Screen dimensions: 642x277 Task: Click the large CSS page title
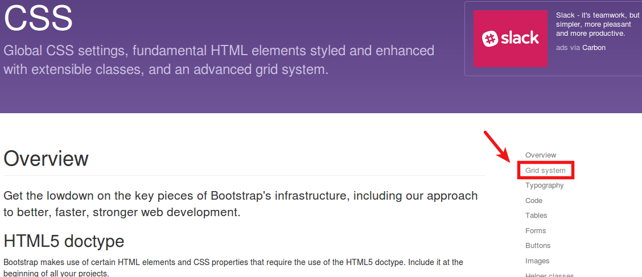click(x=38, y=18)
